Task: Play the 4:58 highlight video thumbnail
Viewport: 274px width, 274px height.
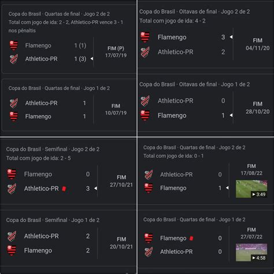Action: click(251, 253)
